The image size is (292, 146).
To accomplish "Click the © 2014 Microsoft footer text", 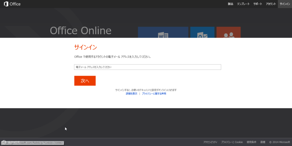I will coord(280,142).
